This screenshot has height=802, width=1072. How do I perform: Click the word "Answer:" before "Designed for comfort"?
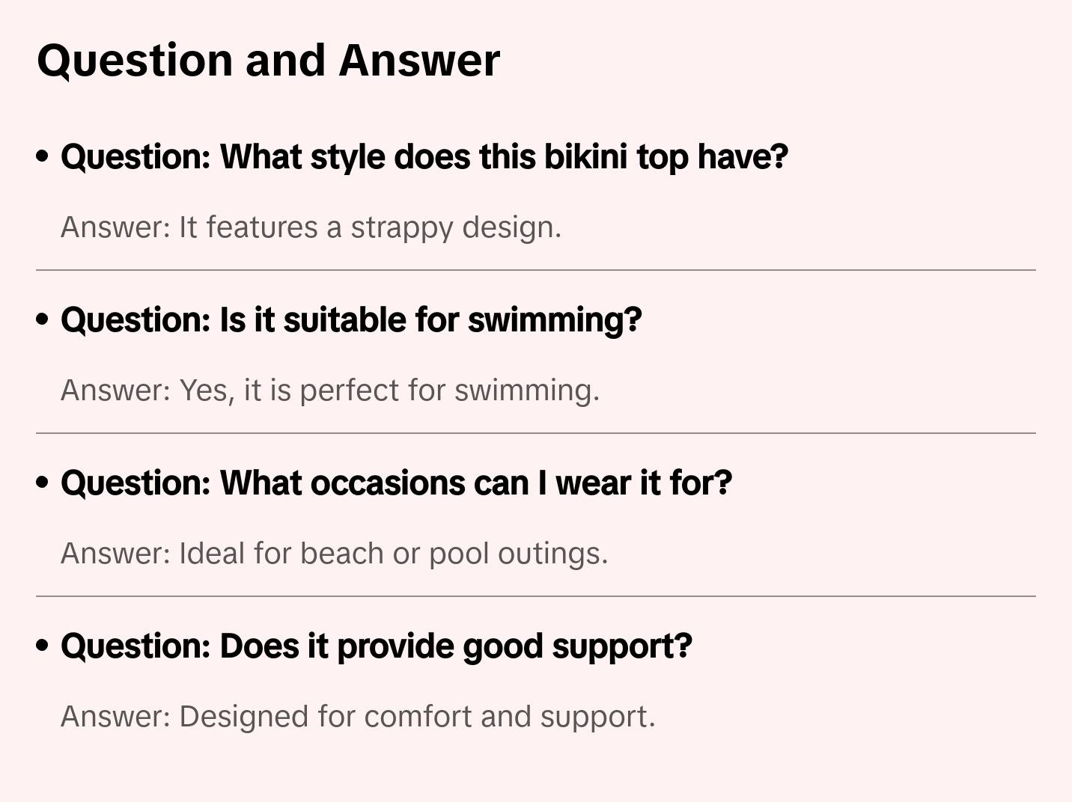(x=117, y=717)
